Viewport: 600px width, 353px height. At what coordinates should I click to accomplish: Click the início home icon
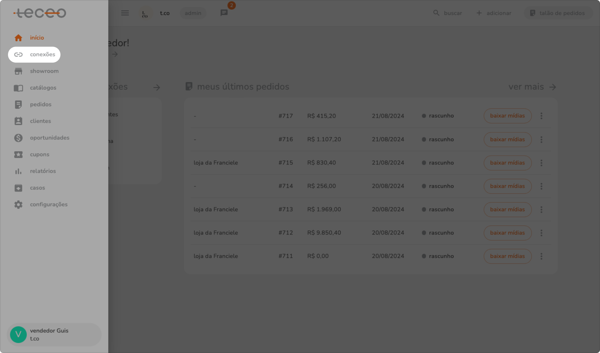point(18,38)
